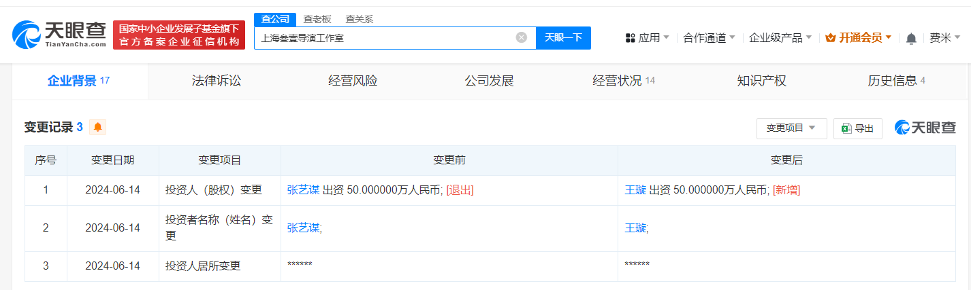
Task: Open the notification bell in the header
Action: coord(911,39)
